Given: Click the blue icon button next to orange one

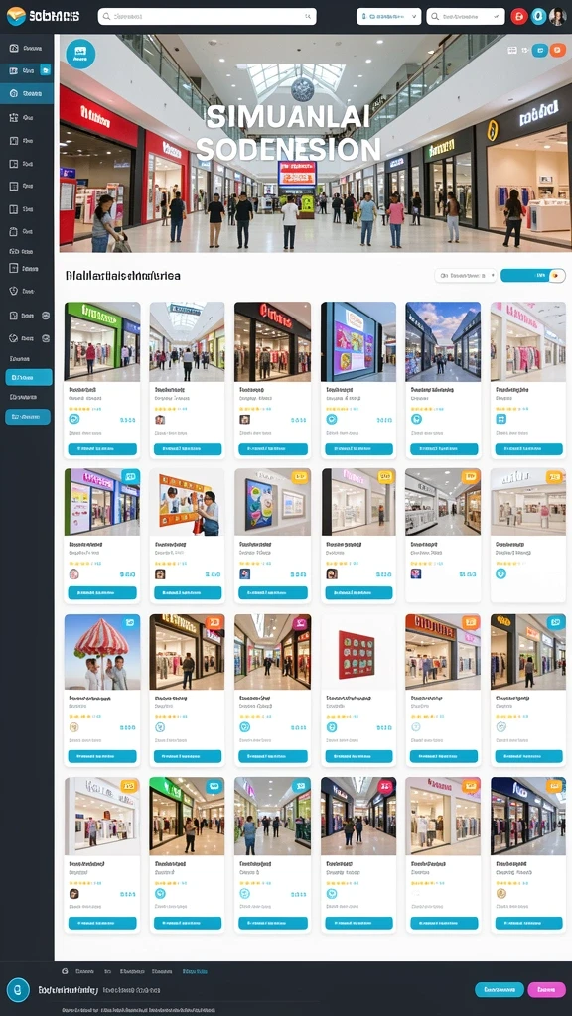Looking at the screenshot, I should (539, 50).
